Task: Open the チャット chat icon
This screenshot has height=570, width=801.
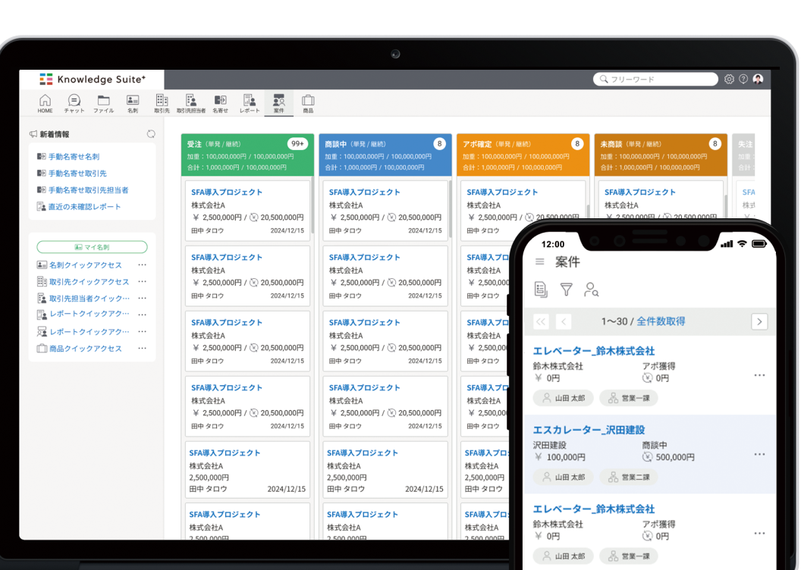Action: click(x=74, y=104)
